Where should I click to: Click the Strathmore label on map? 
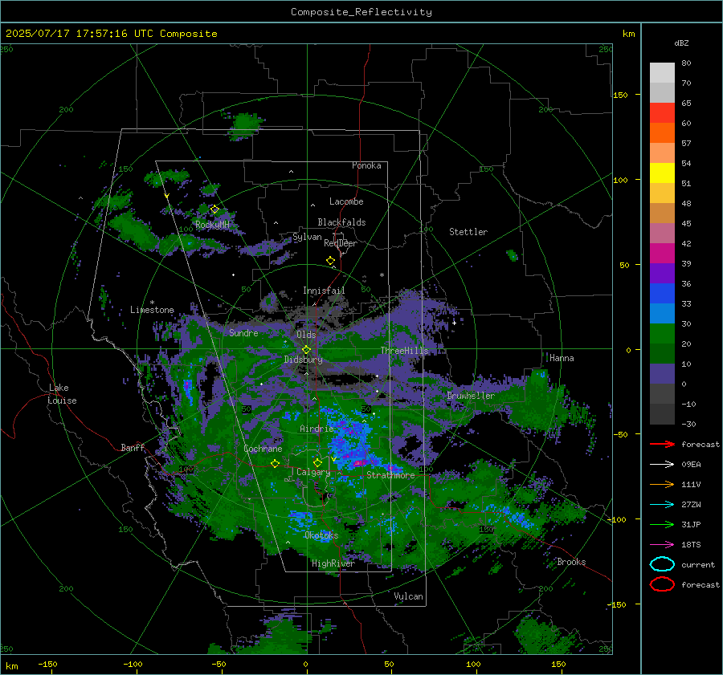coord(390,475)
